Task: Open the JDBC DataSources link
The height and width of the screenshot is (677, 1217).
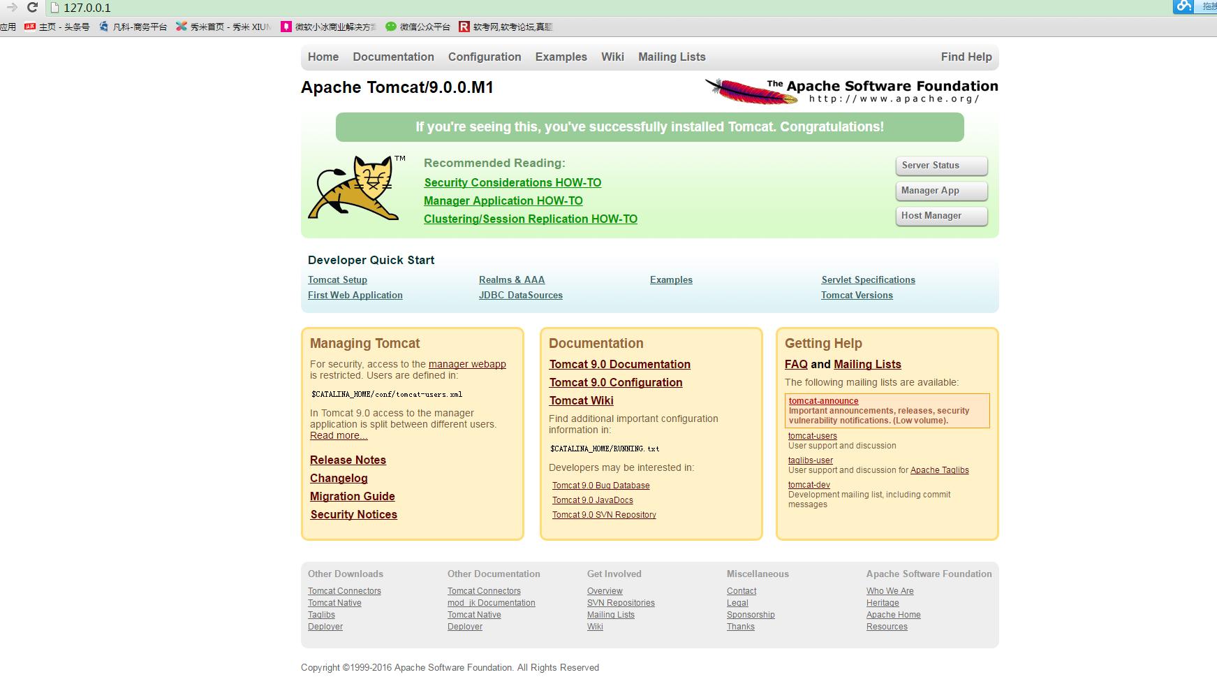Action: coord(521,295)
